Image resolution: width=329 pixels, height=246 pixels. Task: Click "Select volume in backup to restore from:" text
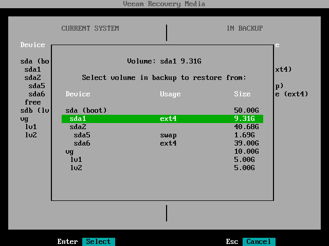(164, 78)
